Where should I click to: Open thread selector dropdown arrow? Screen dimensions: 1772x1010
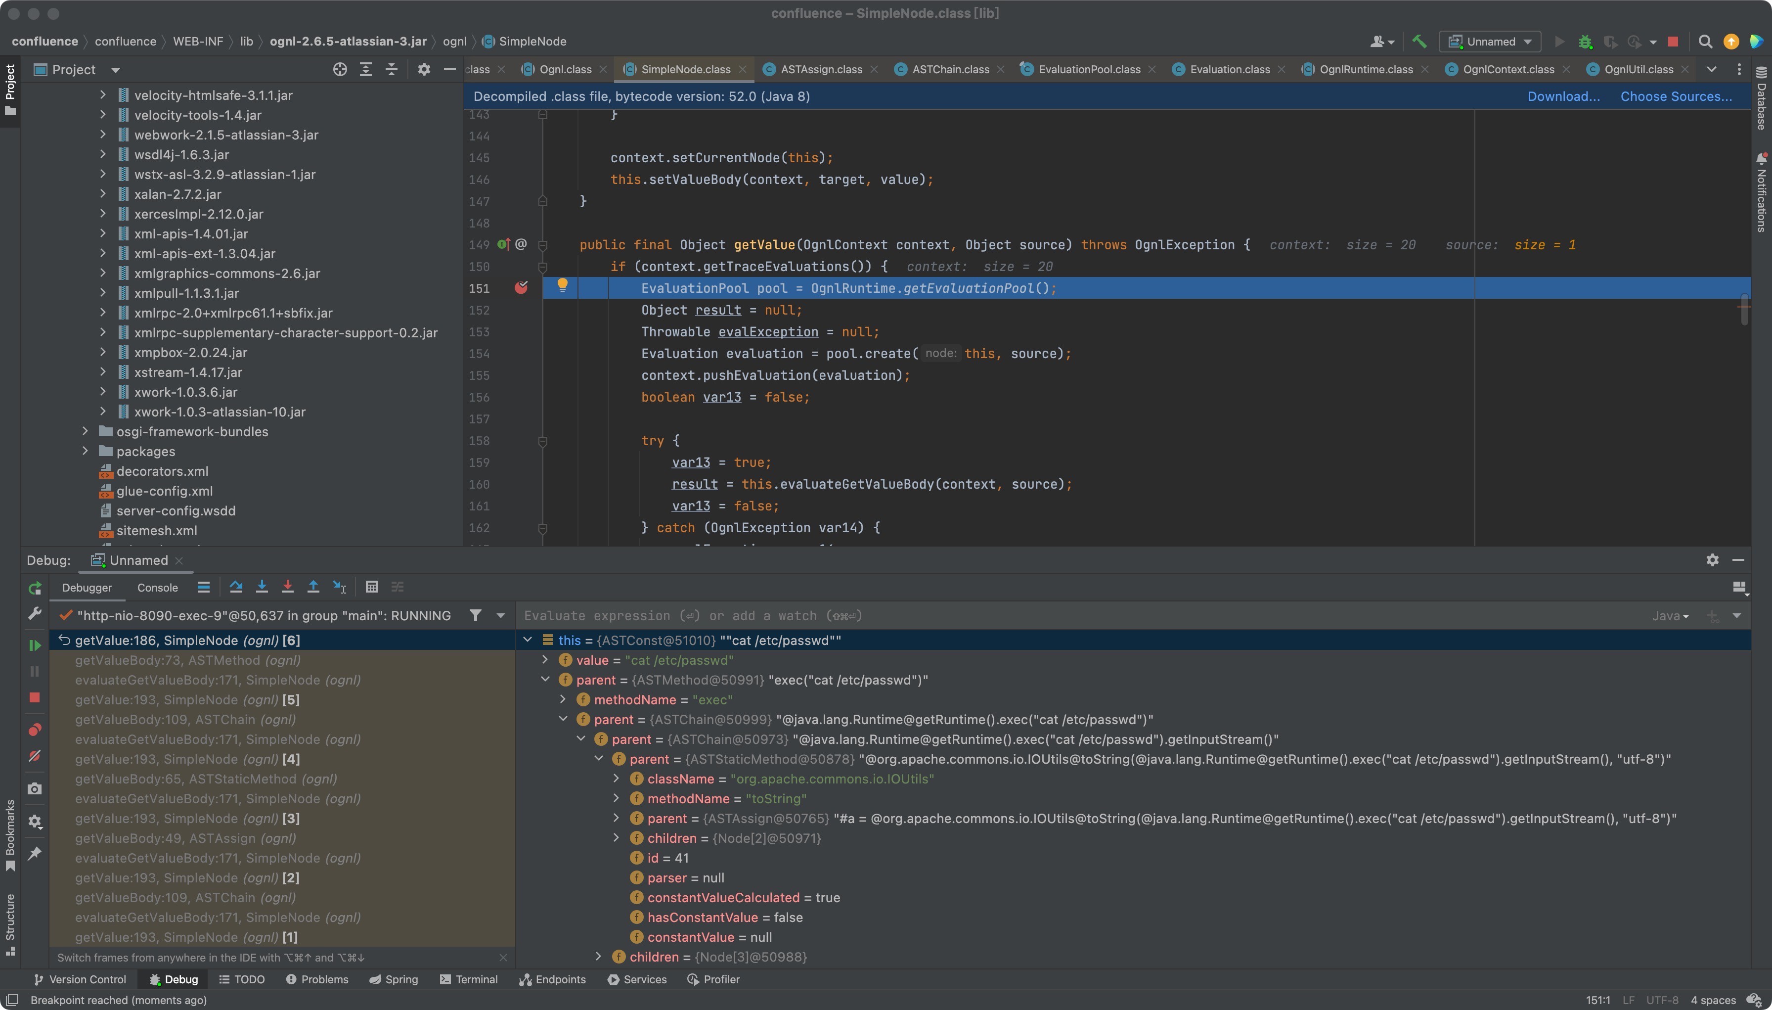[500, 615]
